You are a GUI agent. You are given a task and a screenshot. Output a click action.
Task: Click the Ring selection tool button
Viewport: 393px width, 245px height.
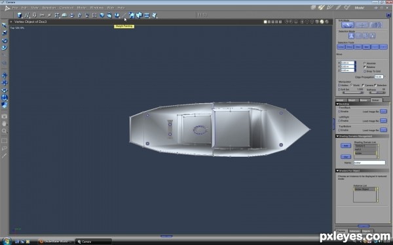pos(349,47)
